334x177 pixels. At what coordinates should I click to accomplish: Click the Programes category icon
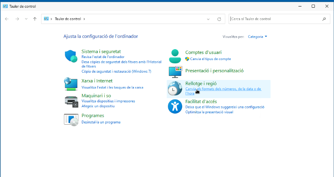pyautogui.click(x=71, y=120)
